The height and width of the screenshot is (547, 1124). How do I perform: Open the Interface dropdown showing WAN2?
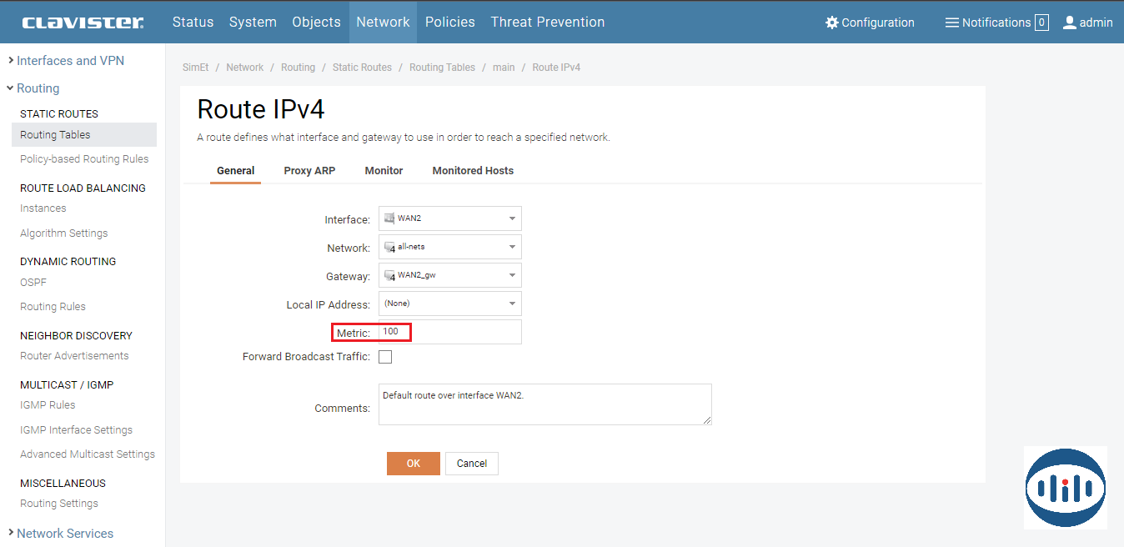(x=449, y=218)
